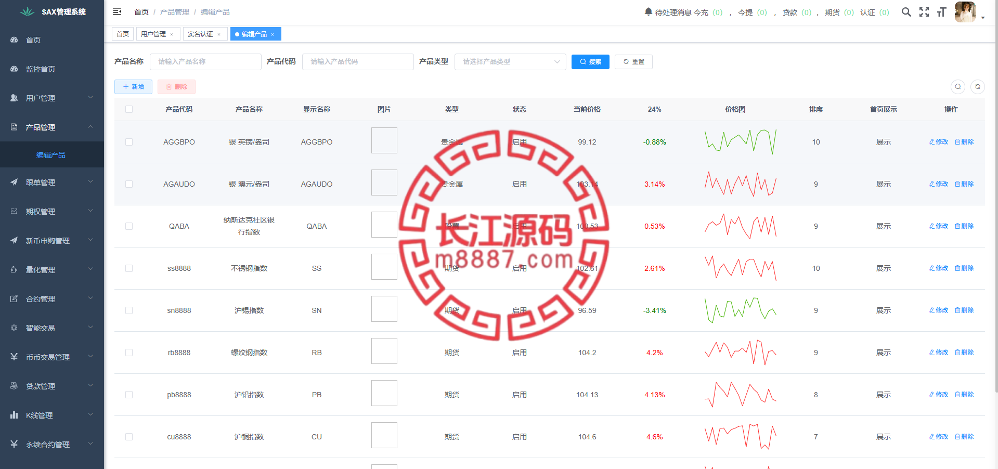Screen dimensions: 998x469
Task: Check the AGAUDO row checkbox
Action: click(129, 184)
